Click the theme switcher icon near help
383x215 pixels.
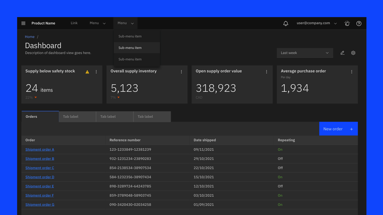347,23
